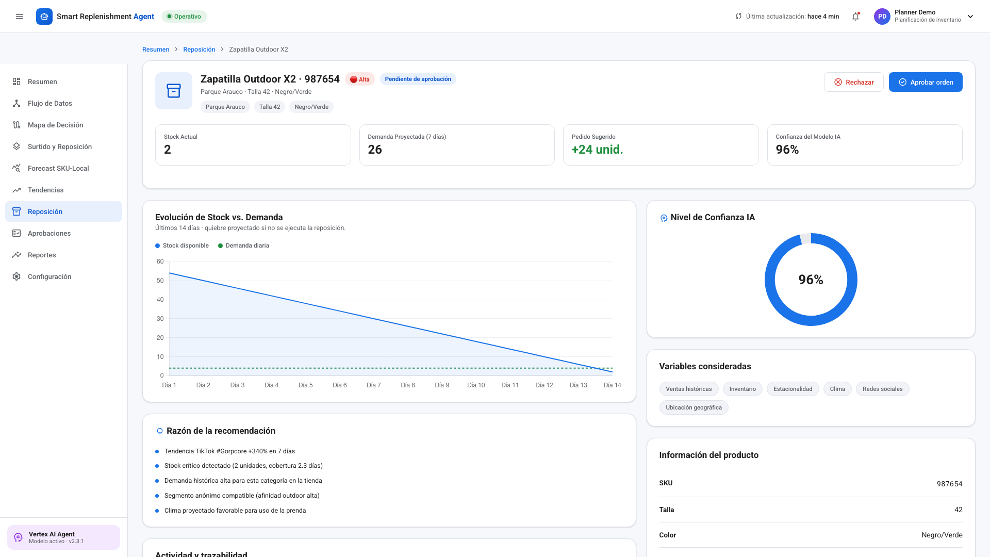The width and height of the screenshot is (990, 557).
Task: Click the Clima variable chip
Action: (x=837, y=389)
